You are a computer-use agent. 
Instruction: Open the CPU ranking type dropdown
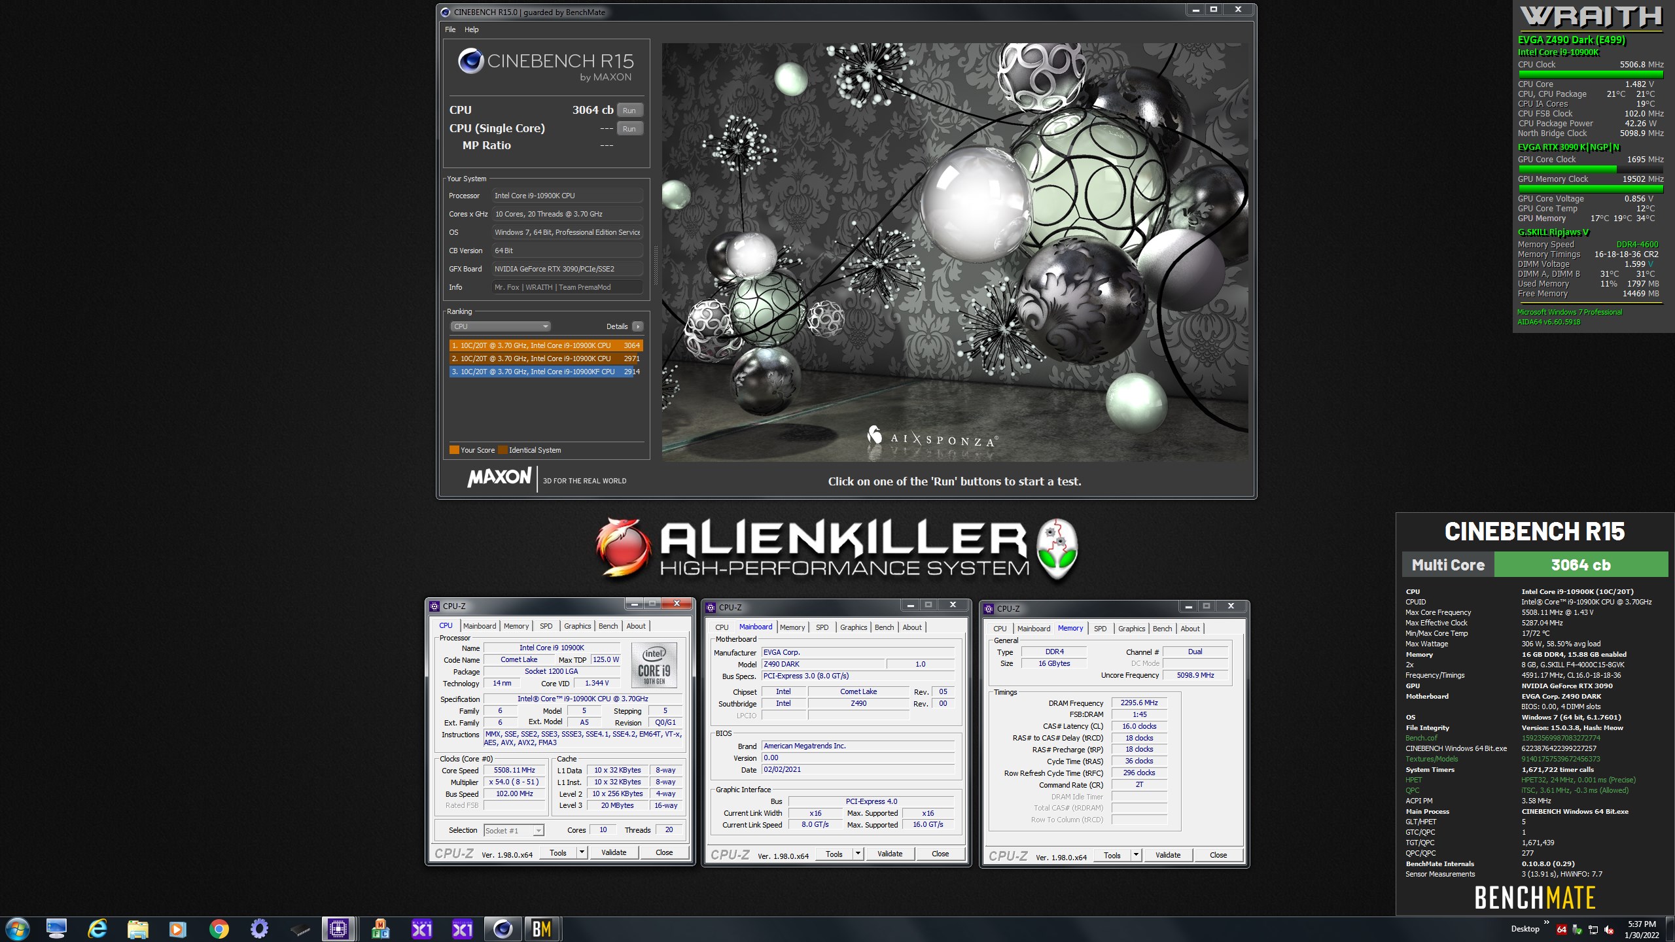coord(500,326)
